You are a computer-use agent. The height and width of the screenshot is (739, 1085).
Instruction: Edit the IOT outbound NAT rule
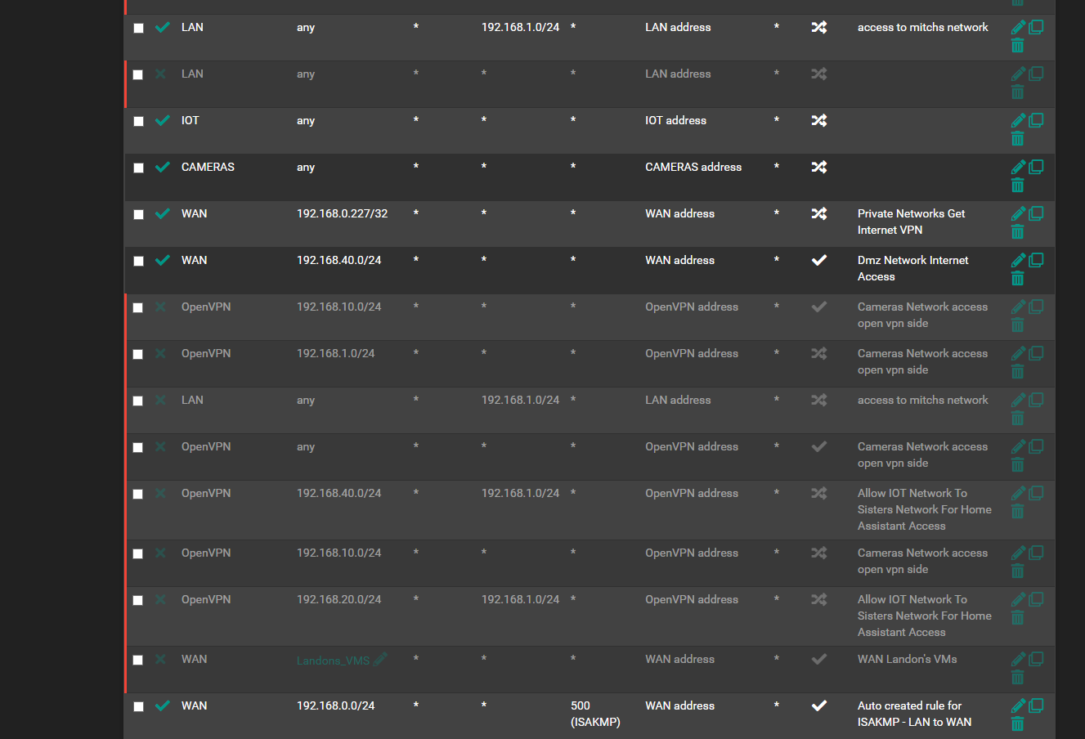(1018, 120)
